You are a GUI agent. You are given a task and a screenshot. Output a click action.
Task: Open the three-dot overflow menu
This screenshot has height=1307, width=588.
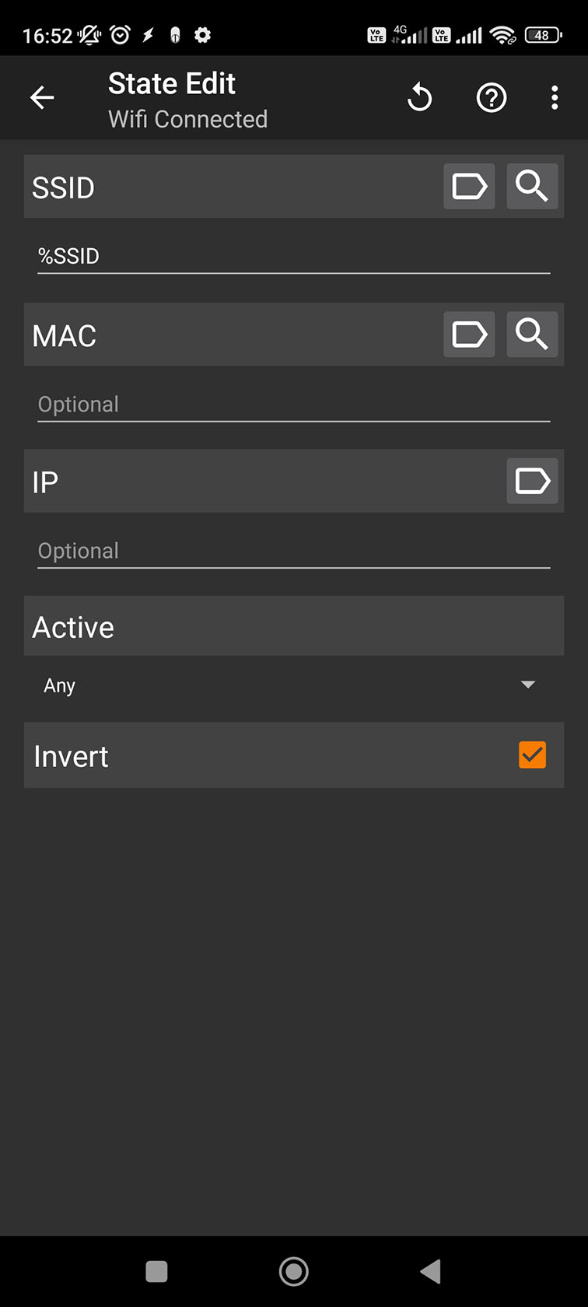554,97
